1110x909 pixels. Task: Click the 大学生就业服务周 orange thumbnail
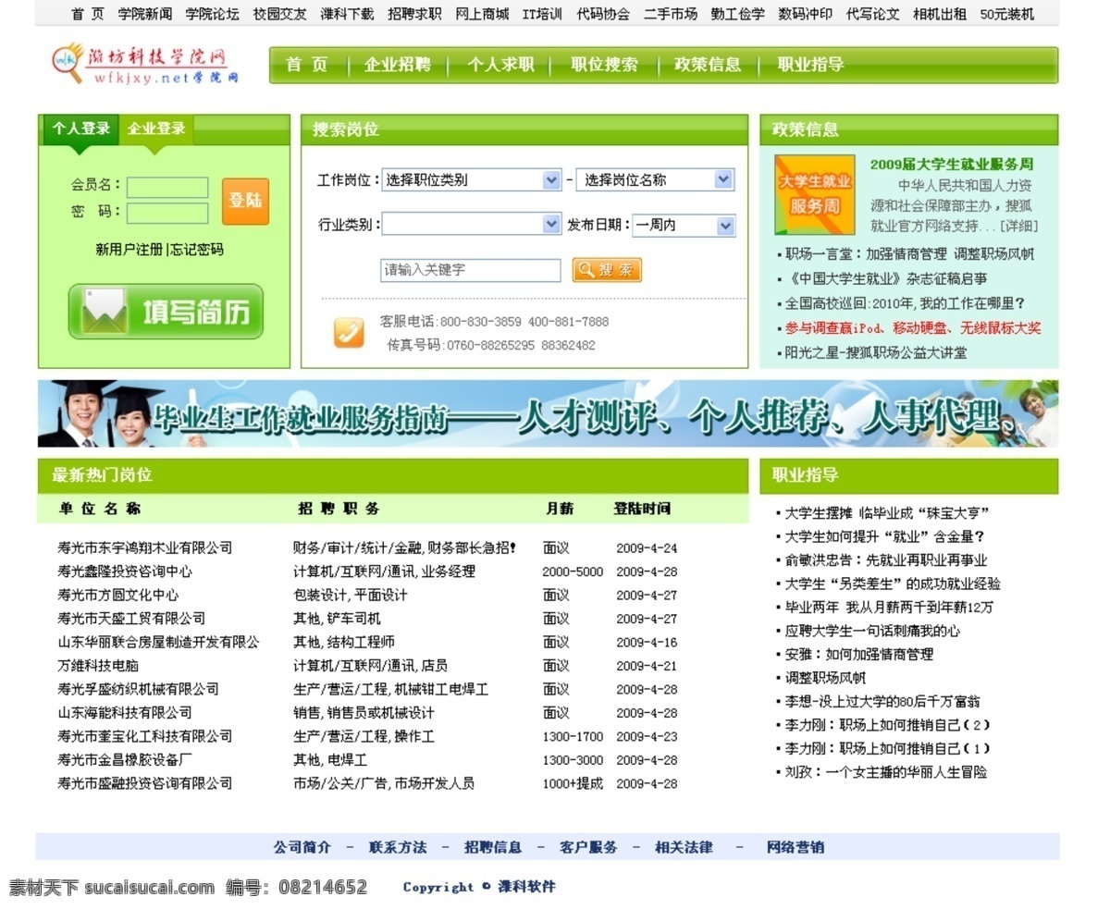tap(815, 194)
